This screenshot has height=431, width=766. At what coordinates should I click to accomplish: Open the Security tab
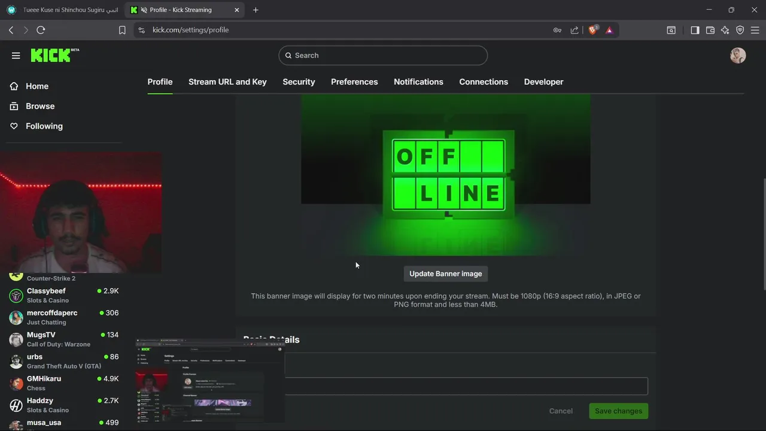coord(299,82)
